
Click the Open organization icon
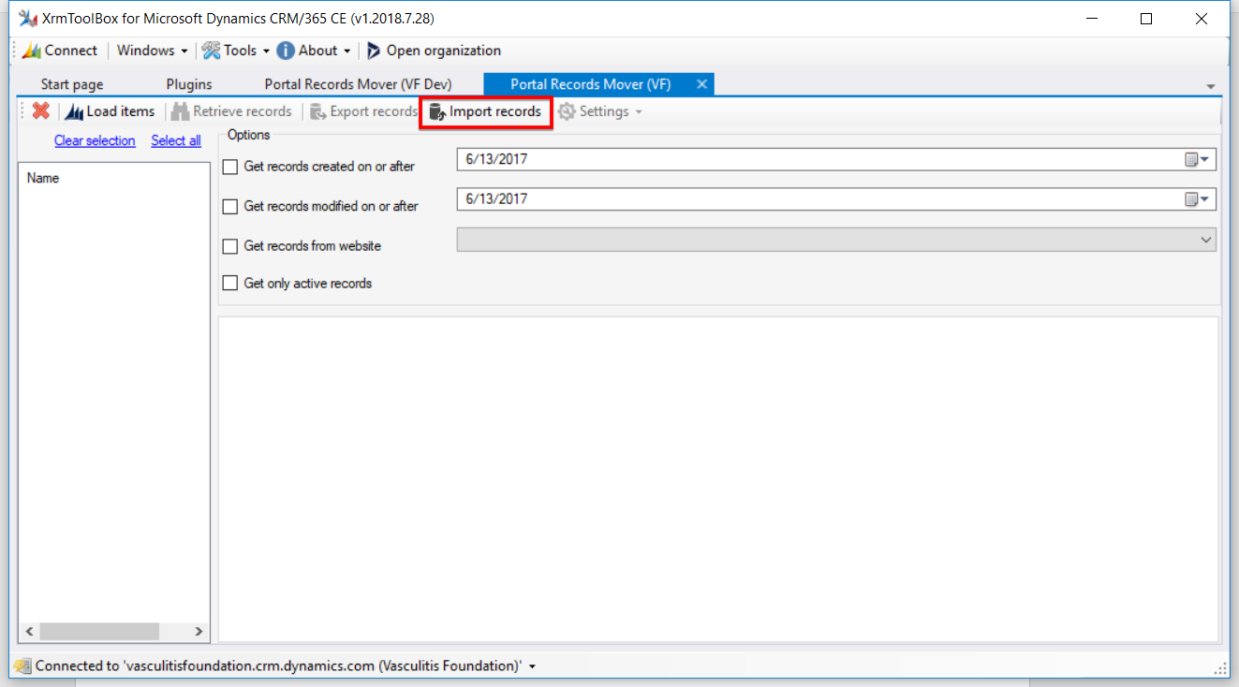(x=374, y=51)
